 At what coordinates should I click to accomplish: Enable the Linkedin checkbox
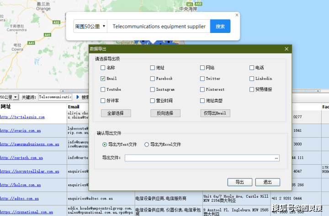coord(252,79)
